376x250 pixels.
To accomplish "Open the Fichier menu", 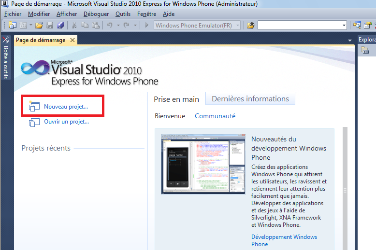I will pyautogui.click(x=13, y=14).
